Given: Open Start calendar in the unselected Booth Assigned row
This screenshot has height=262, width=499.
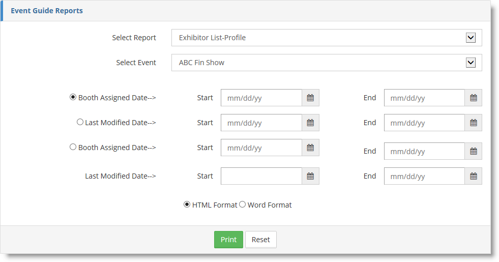Looking at the screenshot, I should (310, 148).
